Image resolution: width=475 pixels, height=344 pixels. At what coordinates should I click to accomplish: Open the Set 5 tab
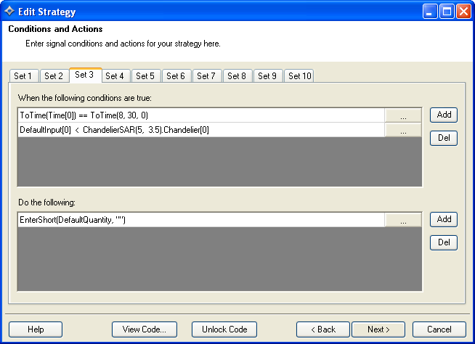[x=146, y=75]
